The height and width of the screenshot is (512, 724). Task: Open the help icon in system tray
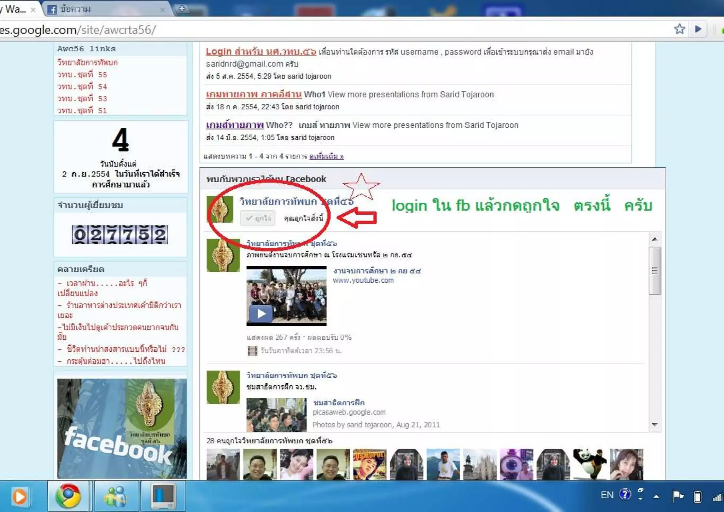coord(625,494)
